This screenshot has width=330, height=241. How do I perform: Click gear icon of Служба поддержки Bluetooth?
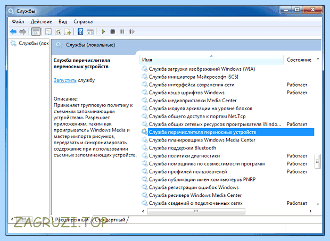click(x=144, y=148)
